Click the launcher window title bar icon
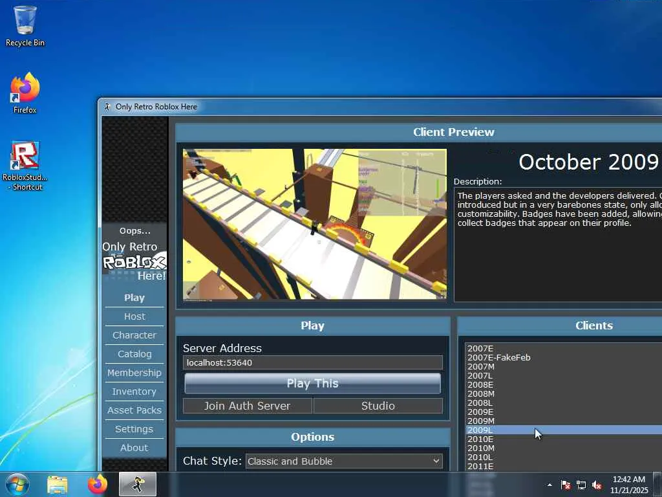The height and width of the screenshot is (497, 662). pos(107,107)
